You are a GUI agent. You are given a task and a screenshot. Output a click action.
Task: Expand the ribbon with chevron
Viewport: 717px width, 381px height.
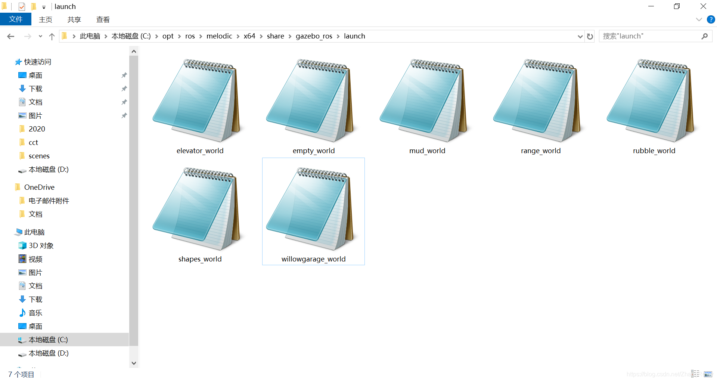pyautogui.click(x=699, y=19)
